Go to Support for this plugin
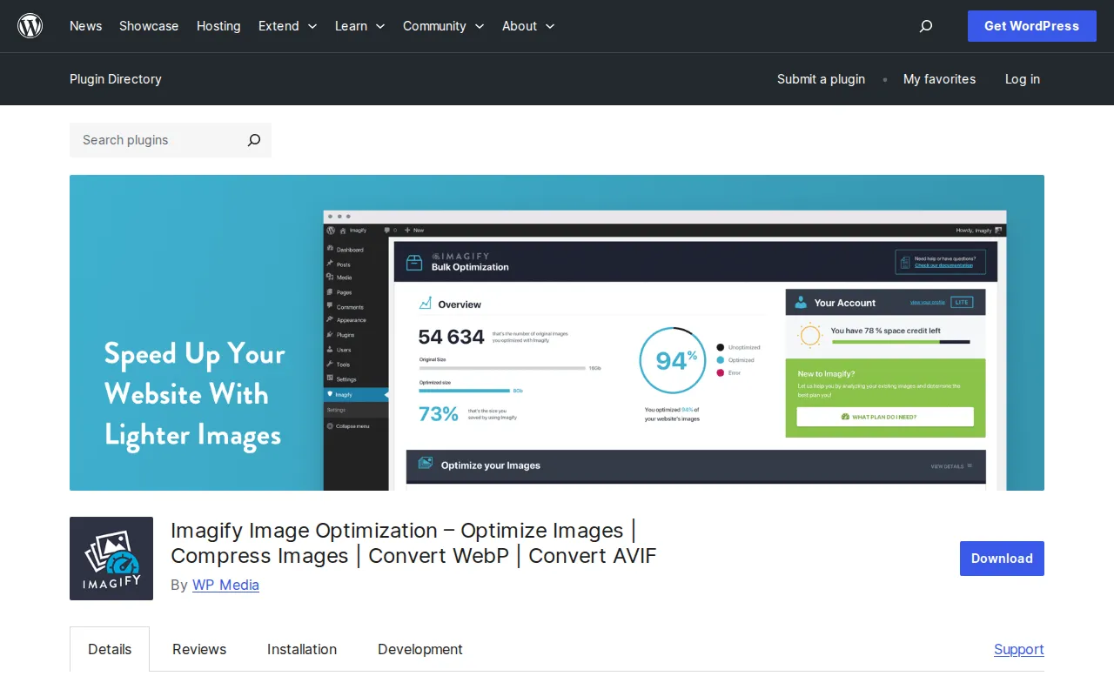The height and width of the screenshot is (696, 1114). 1018,649
